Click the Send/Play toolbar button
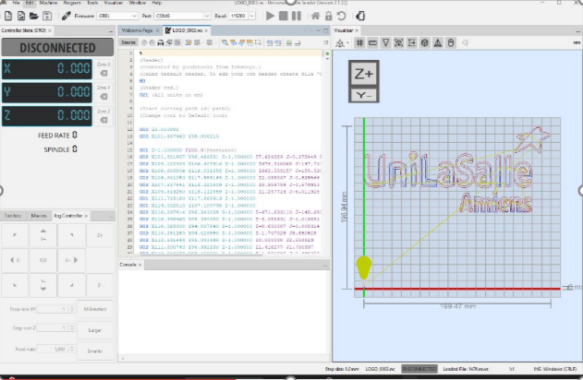 pyautogui.click(x=271, y=16)
